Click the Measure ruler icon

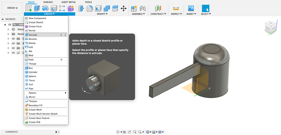176,8
